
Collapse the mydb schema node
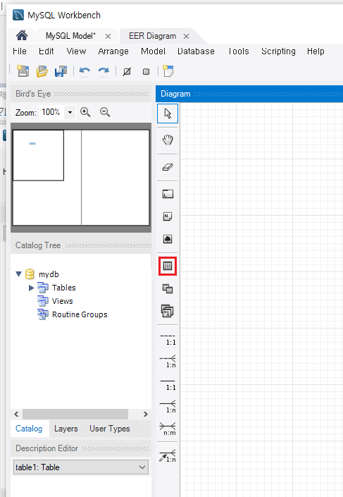coord(19,274)
